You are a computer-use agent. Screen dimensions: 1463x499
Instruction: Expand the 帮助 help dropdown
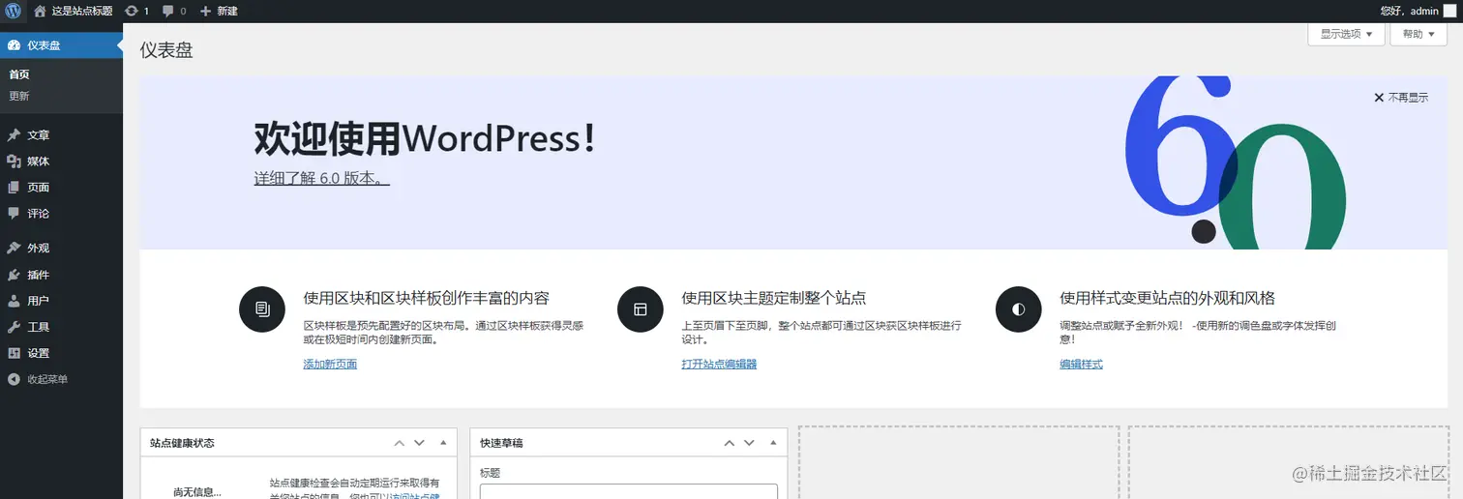(1418, 34)
